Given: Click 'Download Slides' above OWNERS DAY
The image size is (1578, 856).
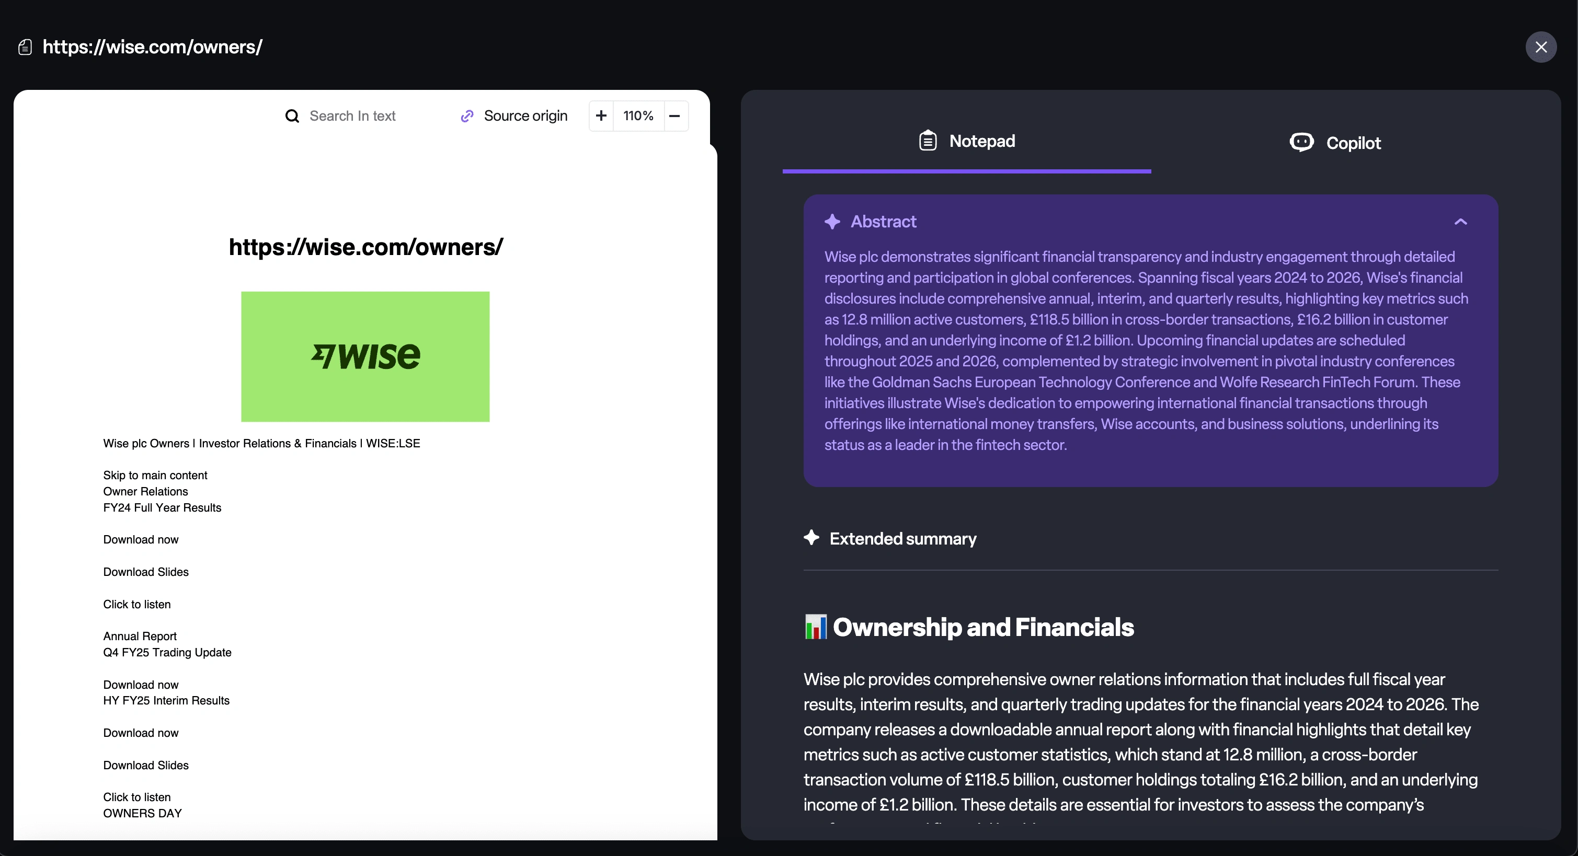Looking at the screenshot, I should [x=146, y=766].
